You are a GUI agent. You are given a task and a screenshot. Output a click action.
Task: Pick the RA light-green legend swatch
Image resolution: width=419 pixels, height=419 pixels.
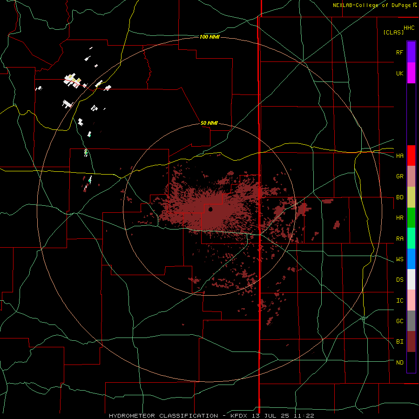pyautogui.click(x=411, y=238)
